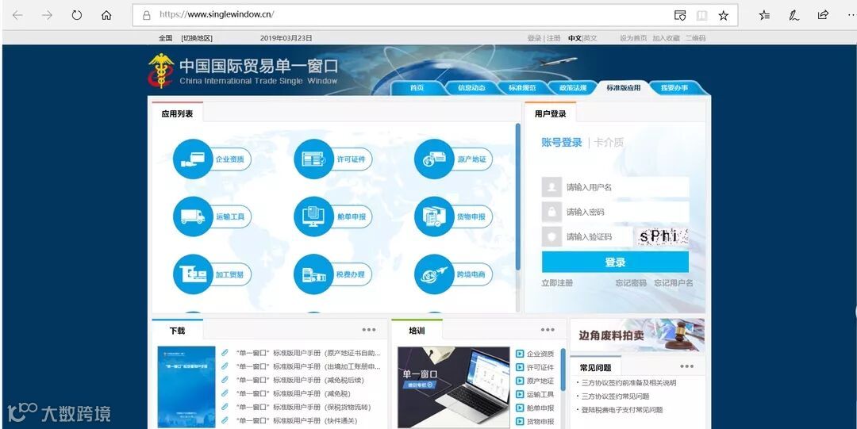Open 登陆税费电子支付常见问题 FAQ

click(x=622, y=410)
